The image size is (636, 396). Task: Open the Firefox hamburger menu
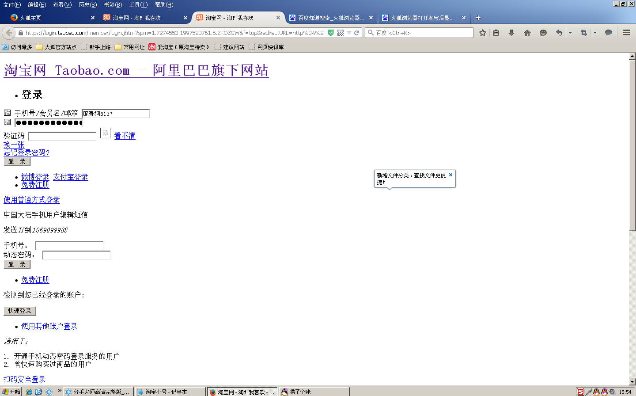[x=626, y=32]
